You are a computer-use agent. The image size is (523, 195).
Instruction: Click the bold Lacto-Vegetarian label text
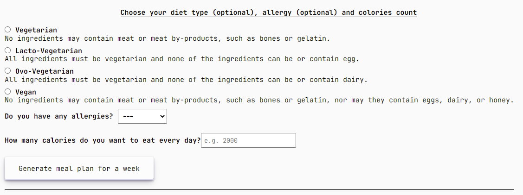[x=49, y=51]
